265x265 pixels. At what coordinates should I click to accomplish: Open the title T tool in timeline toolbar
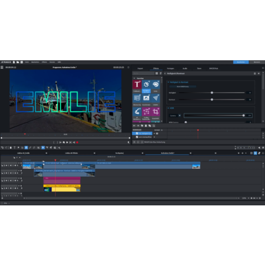[15, 148]
